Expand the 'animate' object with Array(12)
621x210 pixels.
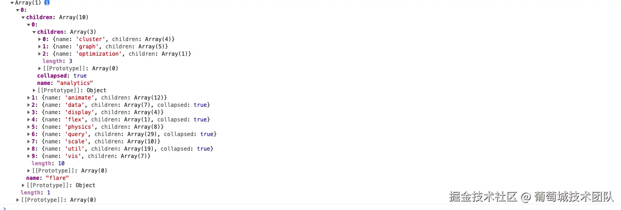pos(29,98)
